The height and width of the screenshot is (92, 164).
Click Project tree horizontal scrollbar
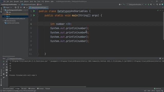pos(8,56)
